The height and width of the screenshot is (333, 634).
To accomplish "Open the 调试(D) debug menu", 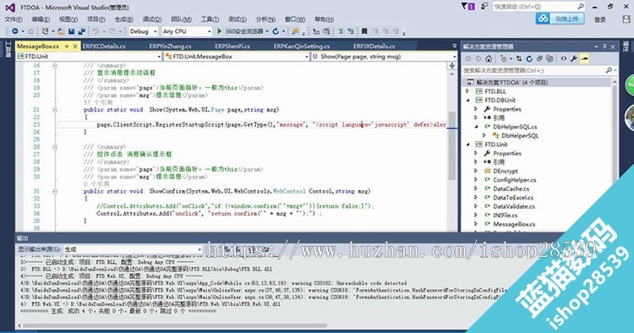I will coord(152,19).
